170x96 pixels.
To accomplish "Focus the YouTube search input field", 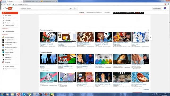I will tap(45, 8).
